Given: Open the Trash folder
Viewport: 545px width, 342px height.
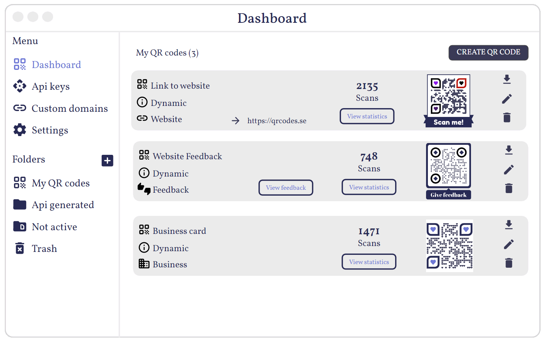Looking at the screenshot, I should 44,248.
